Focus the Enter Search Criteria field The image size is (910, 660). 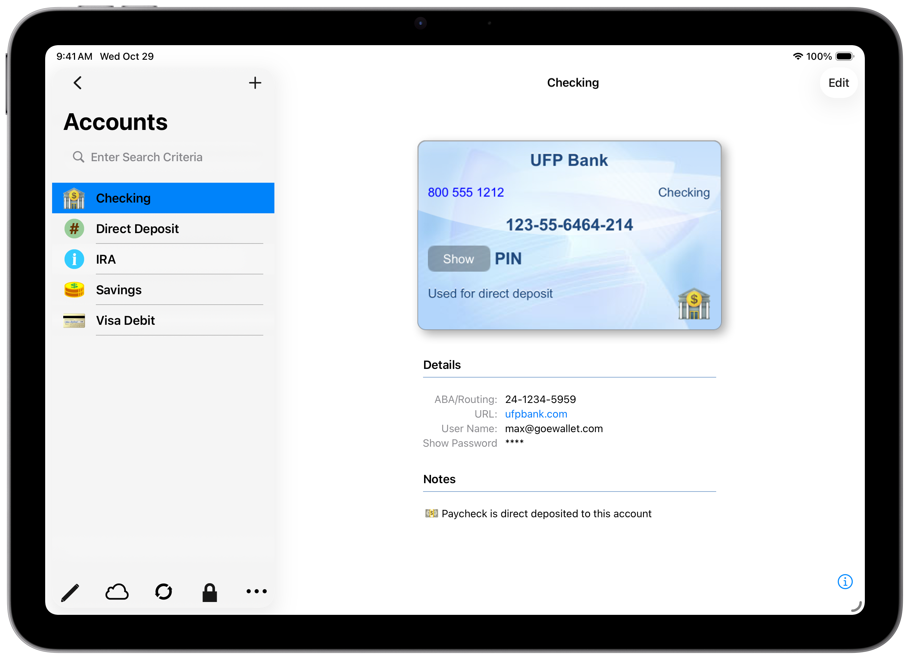pos(163,157)
